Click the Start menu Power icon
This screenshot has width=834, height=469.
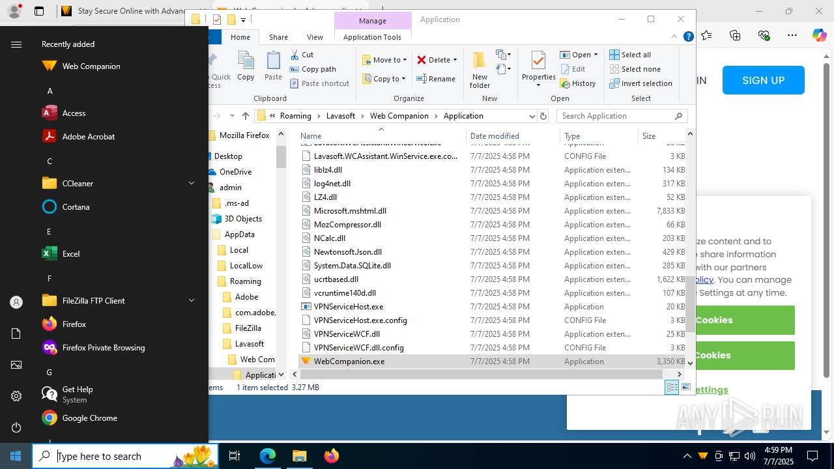16,427
